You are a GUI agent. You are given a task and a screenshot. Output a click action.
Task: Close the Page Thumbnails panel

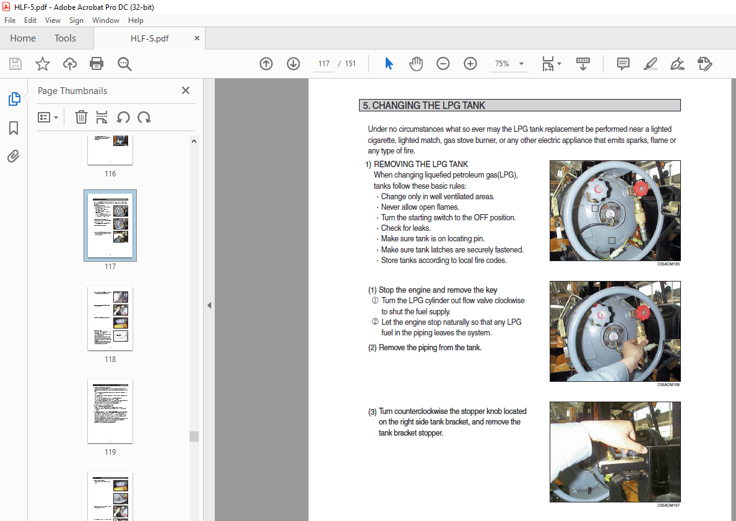click(x=186, y=90)
